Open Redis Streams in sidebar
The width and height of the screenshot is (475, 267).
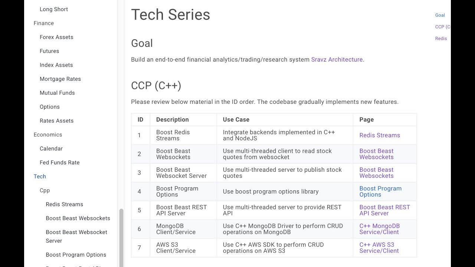pos(64,204)
